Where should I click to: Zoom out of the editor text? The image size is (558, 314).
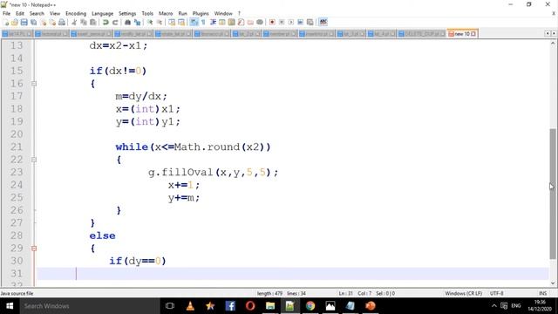point(160,22)
